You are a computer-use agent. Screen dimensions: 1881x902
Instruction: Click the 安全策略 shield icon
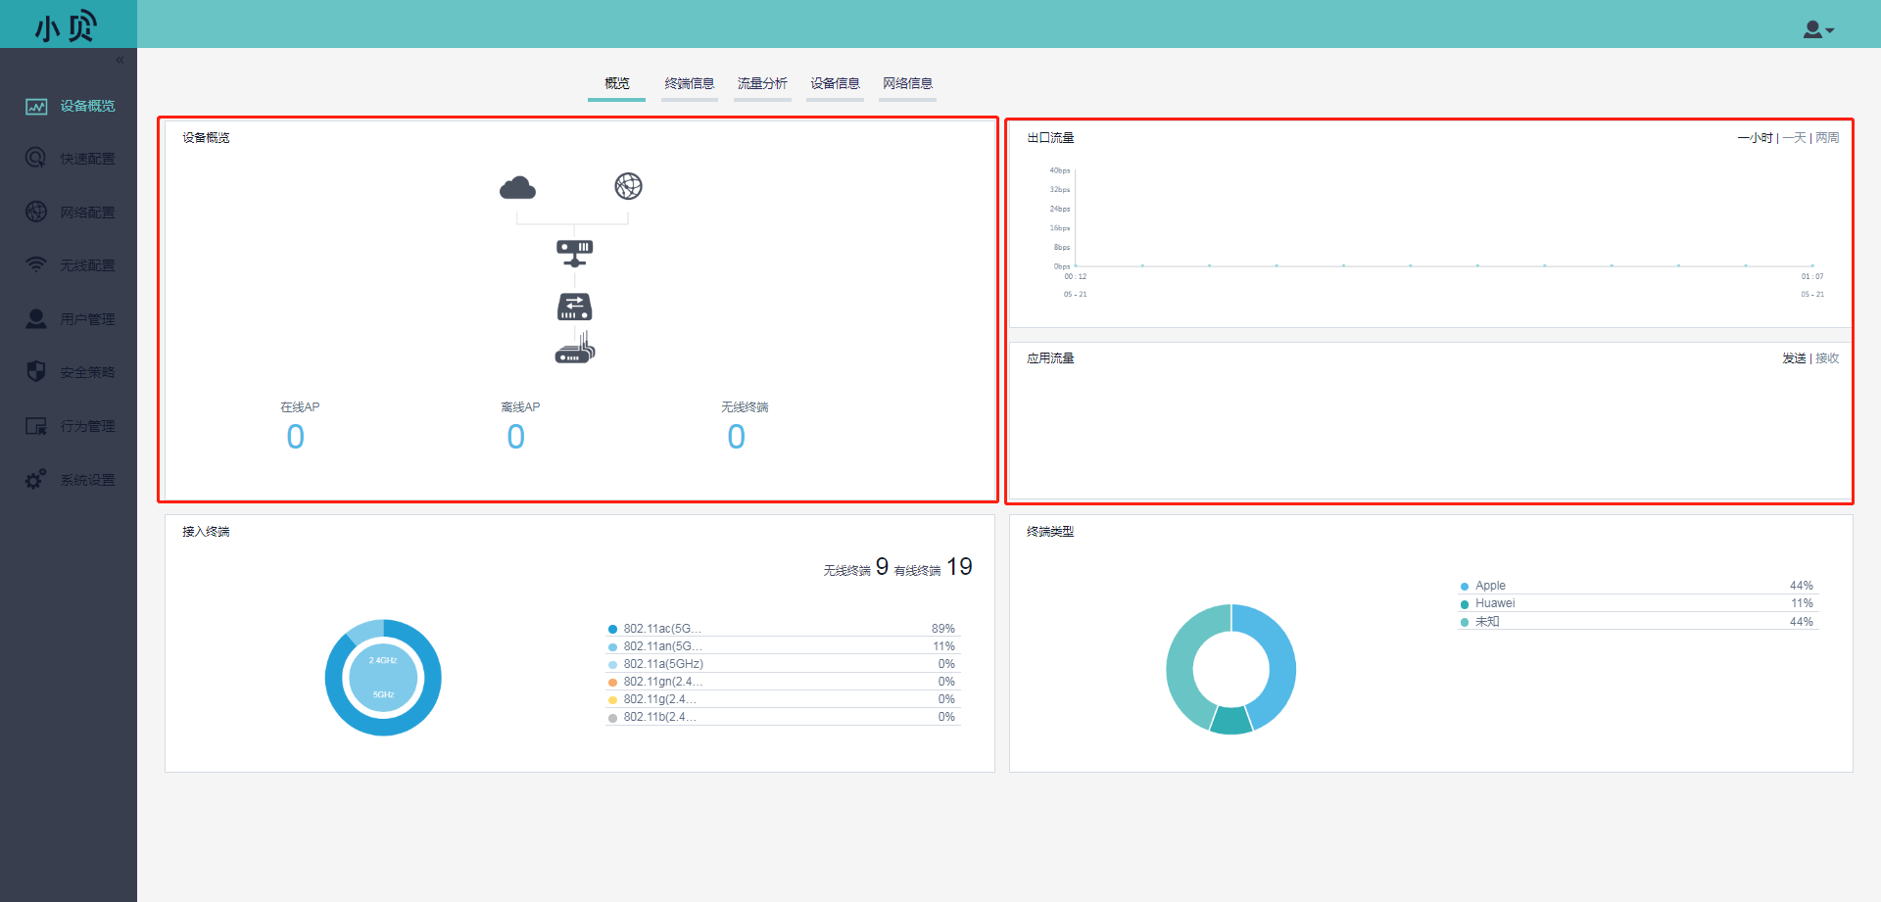[36, 371]
